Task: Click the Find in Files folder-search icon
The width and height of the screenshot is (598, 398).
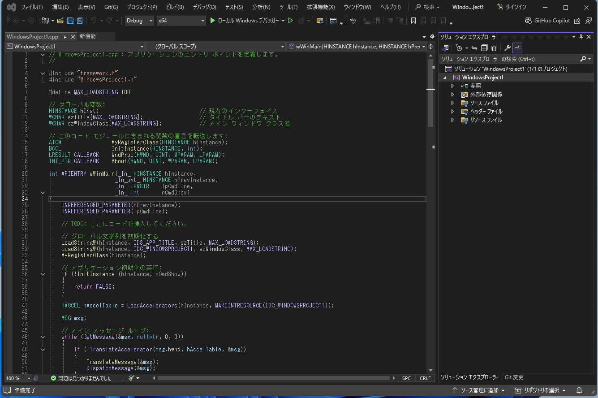Action: tap(320, 21)
